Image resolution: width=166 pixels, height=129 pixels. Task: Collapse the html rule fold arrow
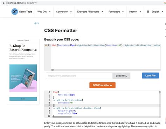click(51, 92)
